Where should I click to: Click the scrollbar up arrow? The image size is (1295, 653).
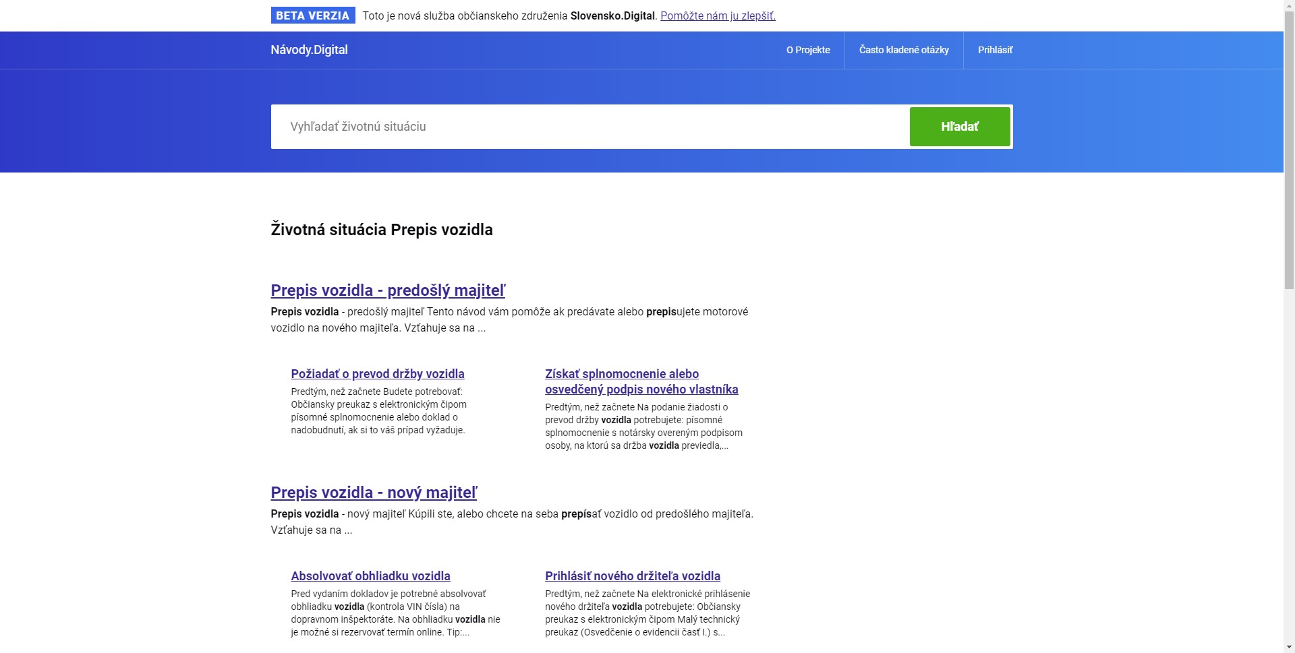[x=1289, y=5]
